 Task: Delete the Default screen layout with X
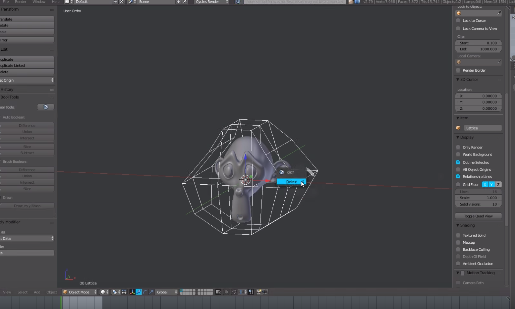pyautogui.click(x=122, y=2)
